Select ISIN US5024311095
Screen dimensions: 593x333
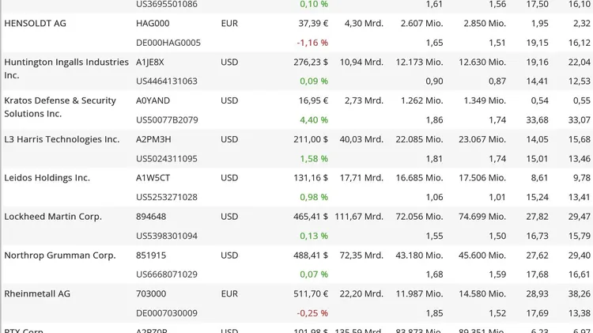pos(167,158)
